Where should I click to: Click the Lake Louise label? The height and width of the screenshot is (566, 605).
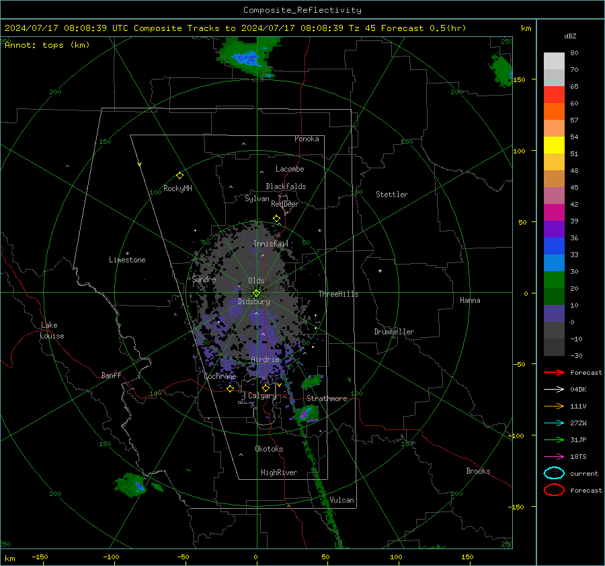coord(52,330)
